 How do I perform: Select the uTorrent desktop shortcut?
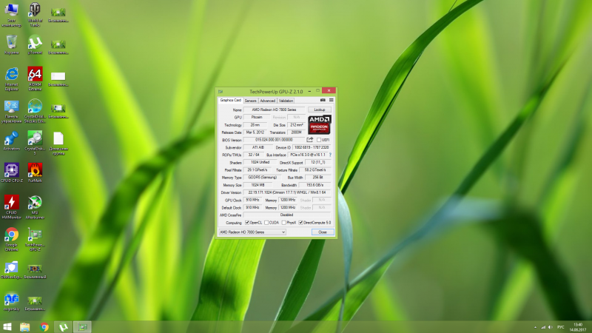click(x=35, y=44)
